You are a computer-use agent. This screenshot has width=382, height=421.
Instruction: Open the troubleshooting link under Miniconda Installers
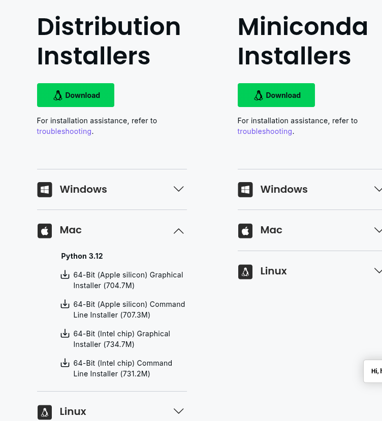pos(265,131)
